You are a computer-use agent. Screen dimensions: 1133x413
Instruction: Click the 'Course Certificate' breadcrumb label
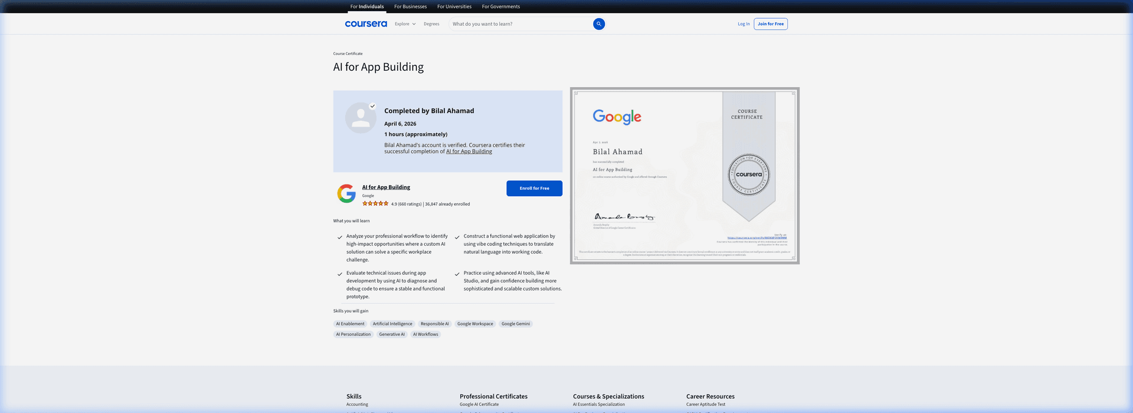click(348, 54)
